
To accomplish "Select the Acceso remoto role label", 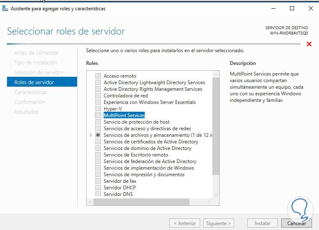I will coord(120,76).
